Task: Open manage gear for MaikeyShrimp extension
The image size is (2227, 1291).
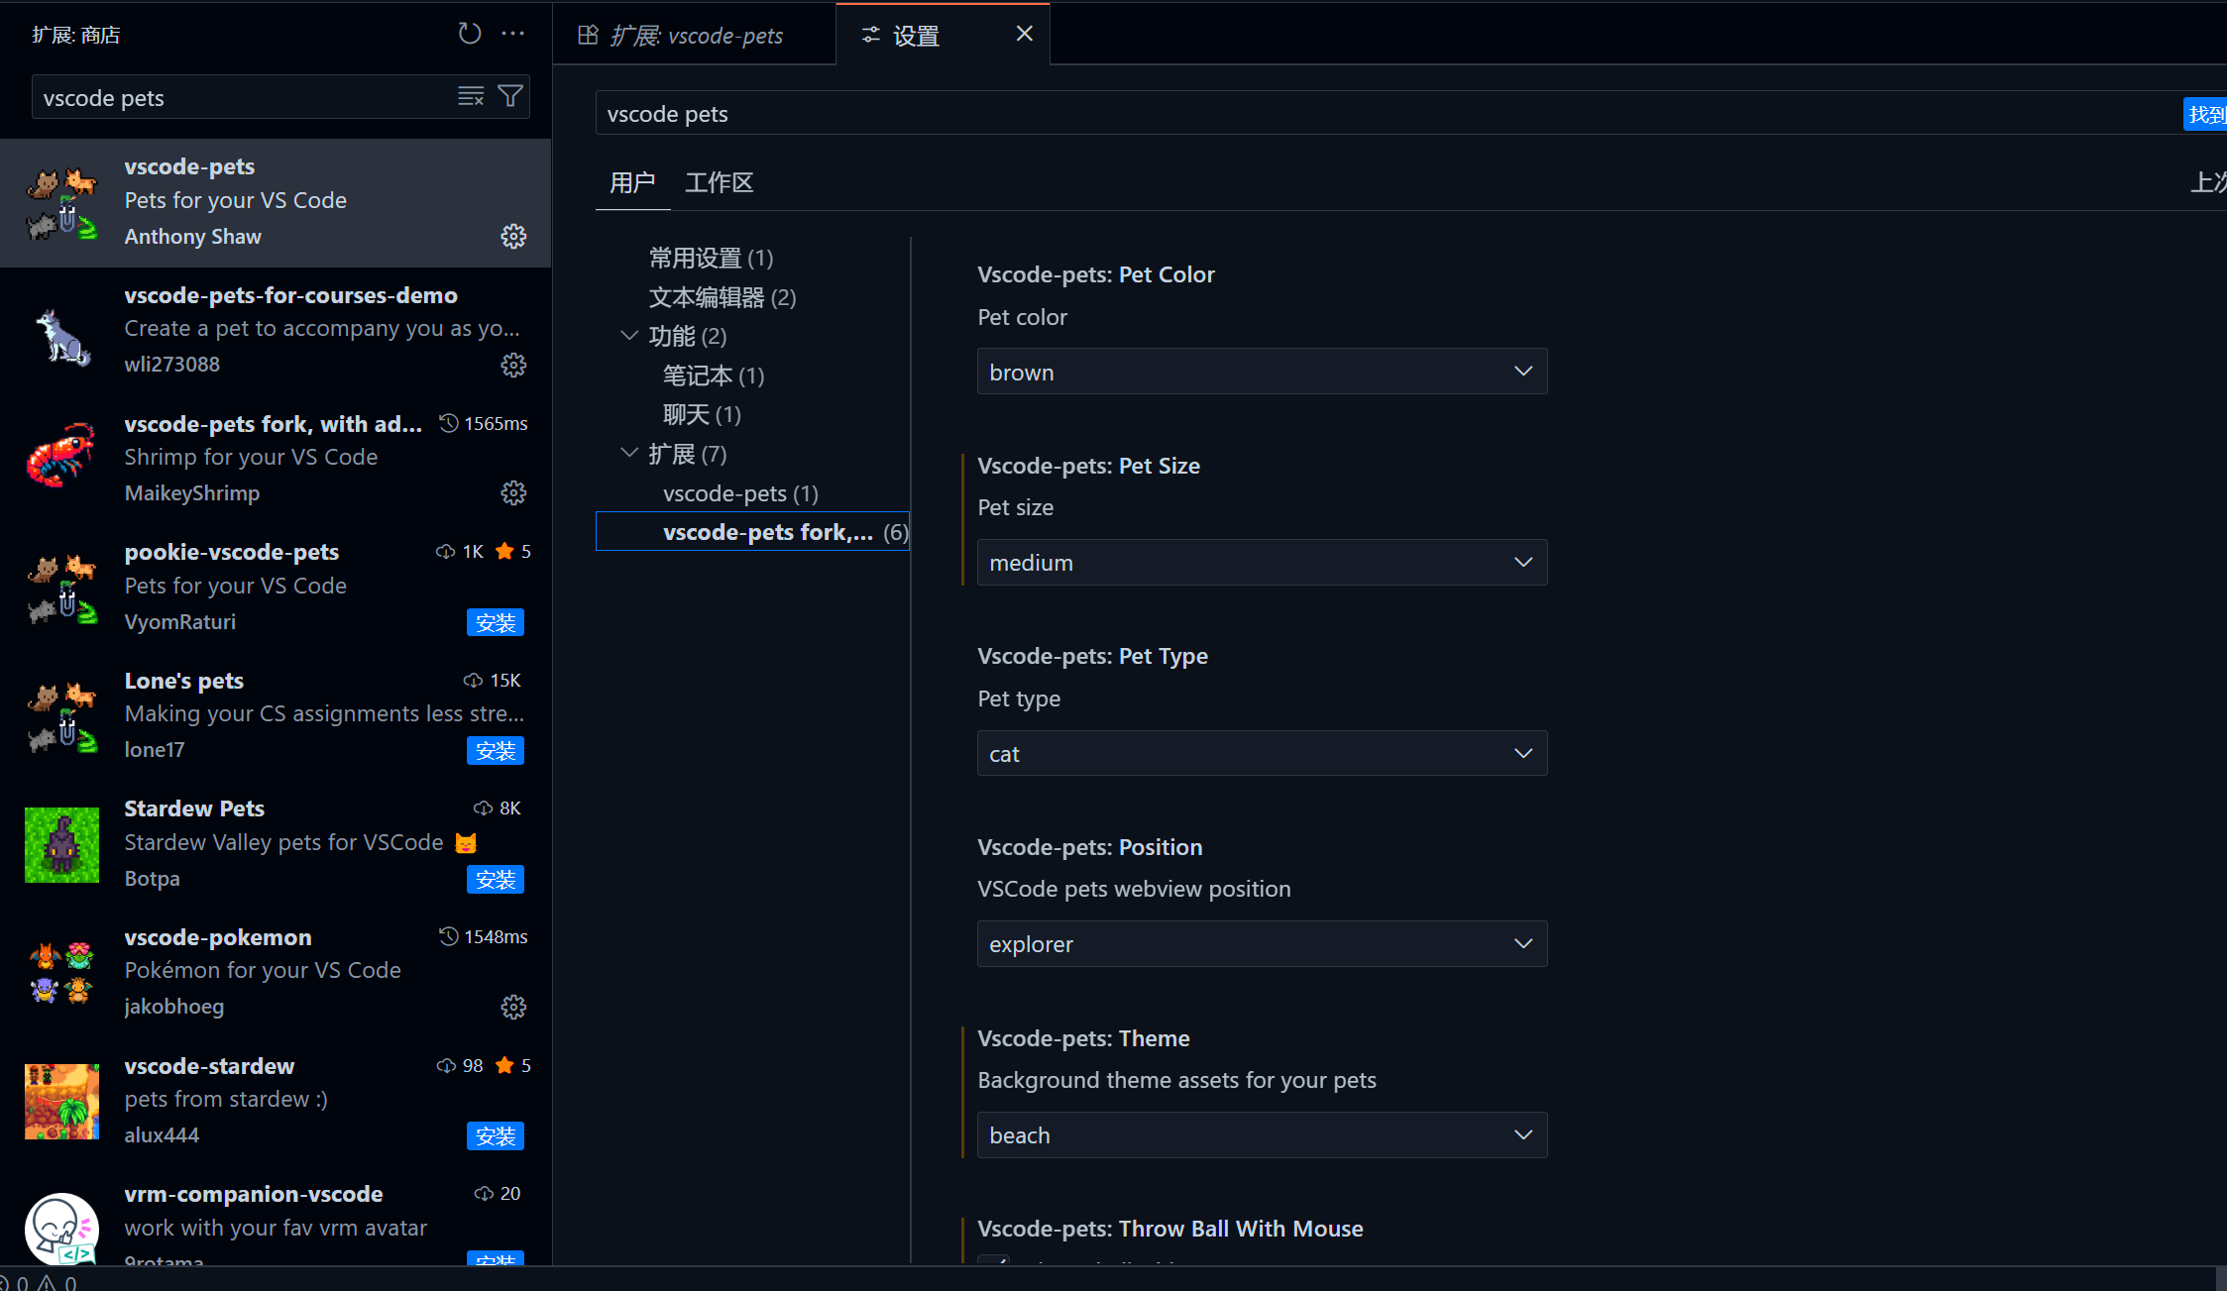Action: click(x=513, y=493)
